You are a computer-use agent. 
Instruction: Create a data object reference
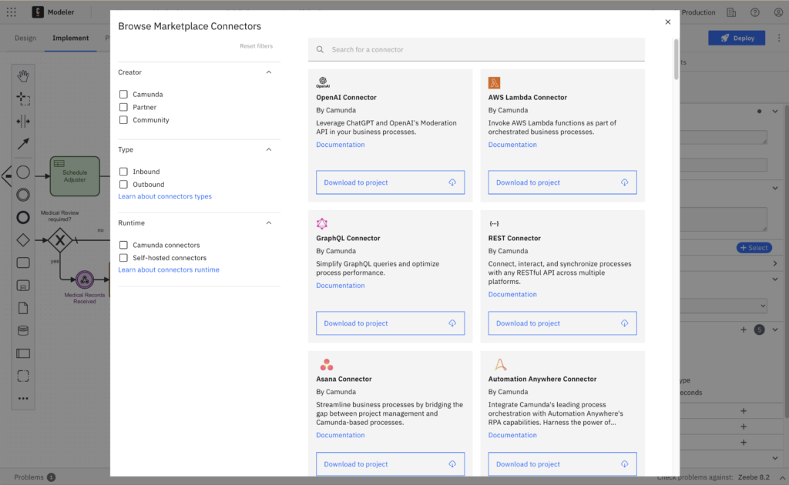tap(23, 308)
